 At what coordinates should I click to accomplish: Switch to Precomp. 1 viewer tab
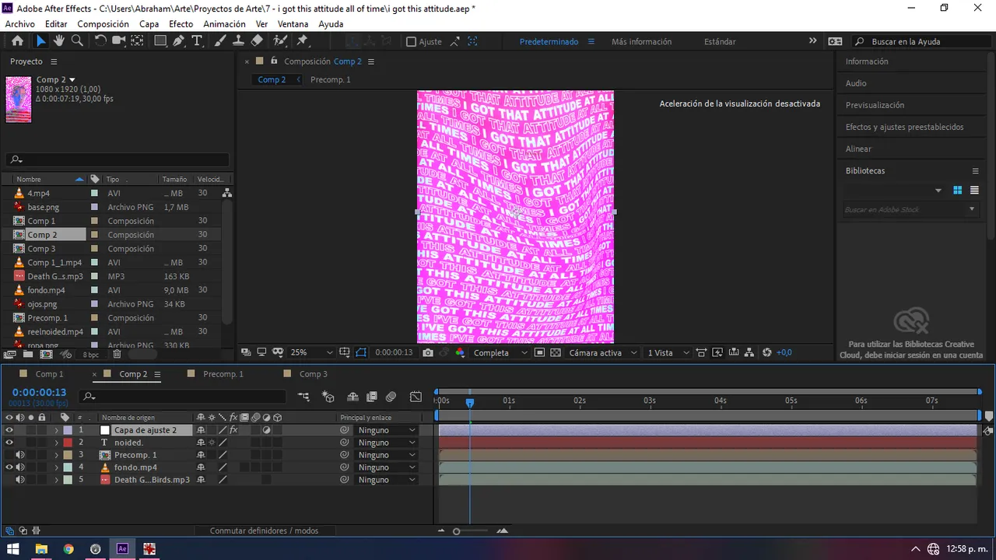(331, 79)
